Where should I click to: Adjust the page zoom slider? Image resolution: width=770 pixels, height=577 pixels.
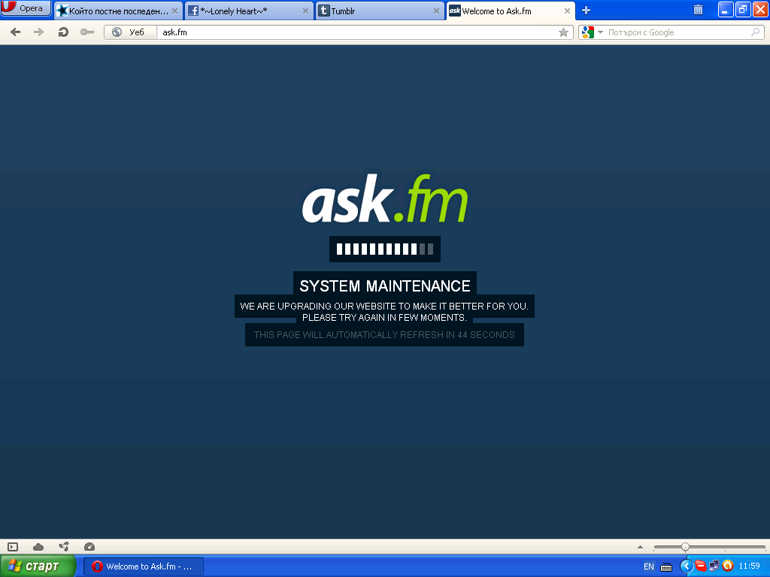click(710, 547)
